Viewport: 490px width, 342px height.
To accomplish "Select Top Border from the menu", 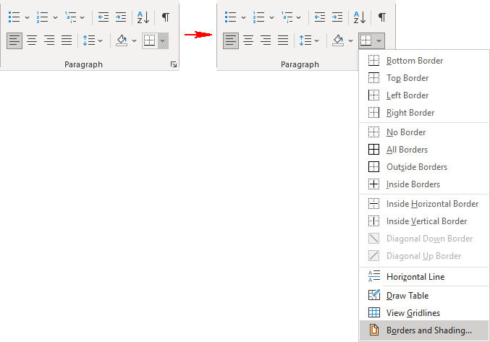I will point(423,78).
